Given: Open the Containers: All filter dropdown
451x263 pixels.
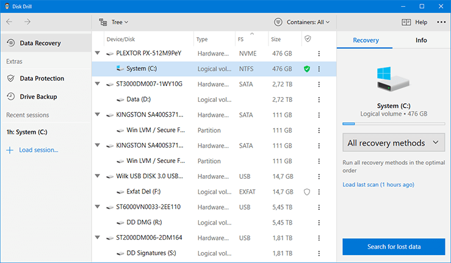Looking at the screenshot, I should 301,22.
